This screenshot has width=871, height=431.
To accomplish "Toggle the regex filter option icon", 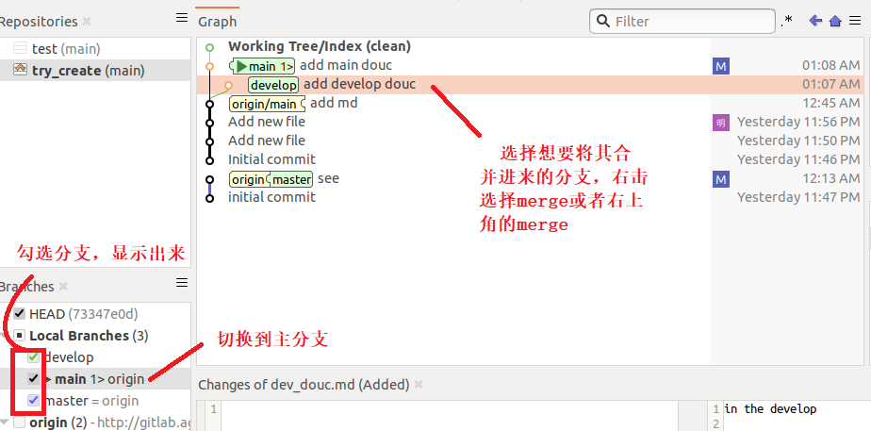I will pos(787,21).
